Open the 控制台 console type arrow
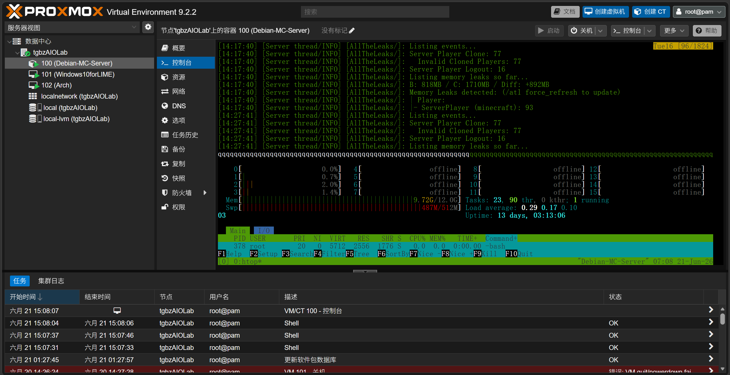 (650, 31)
